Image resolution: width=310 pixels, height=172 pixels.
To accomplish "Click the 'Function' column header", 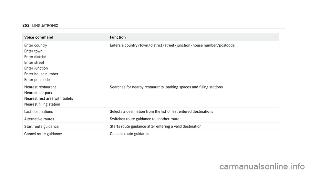I will (118, 37).
